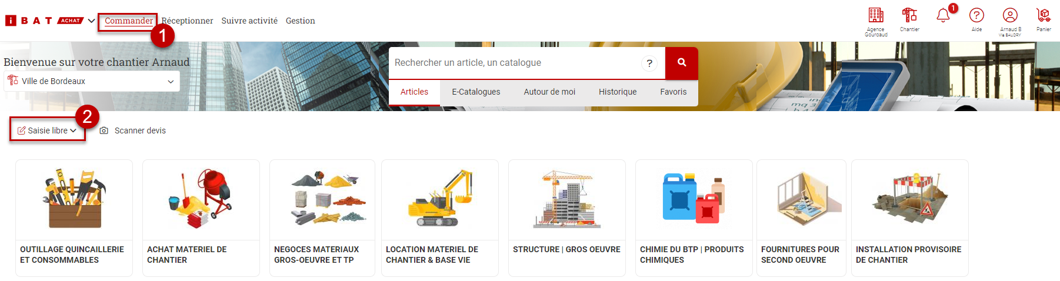Open the Agence Gourdaud building icon

[875, 16]
